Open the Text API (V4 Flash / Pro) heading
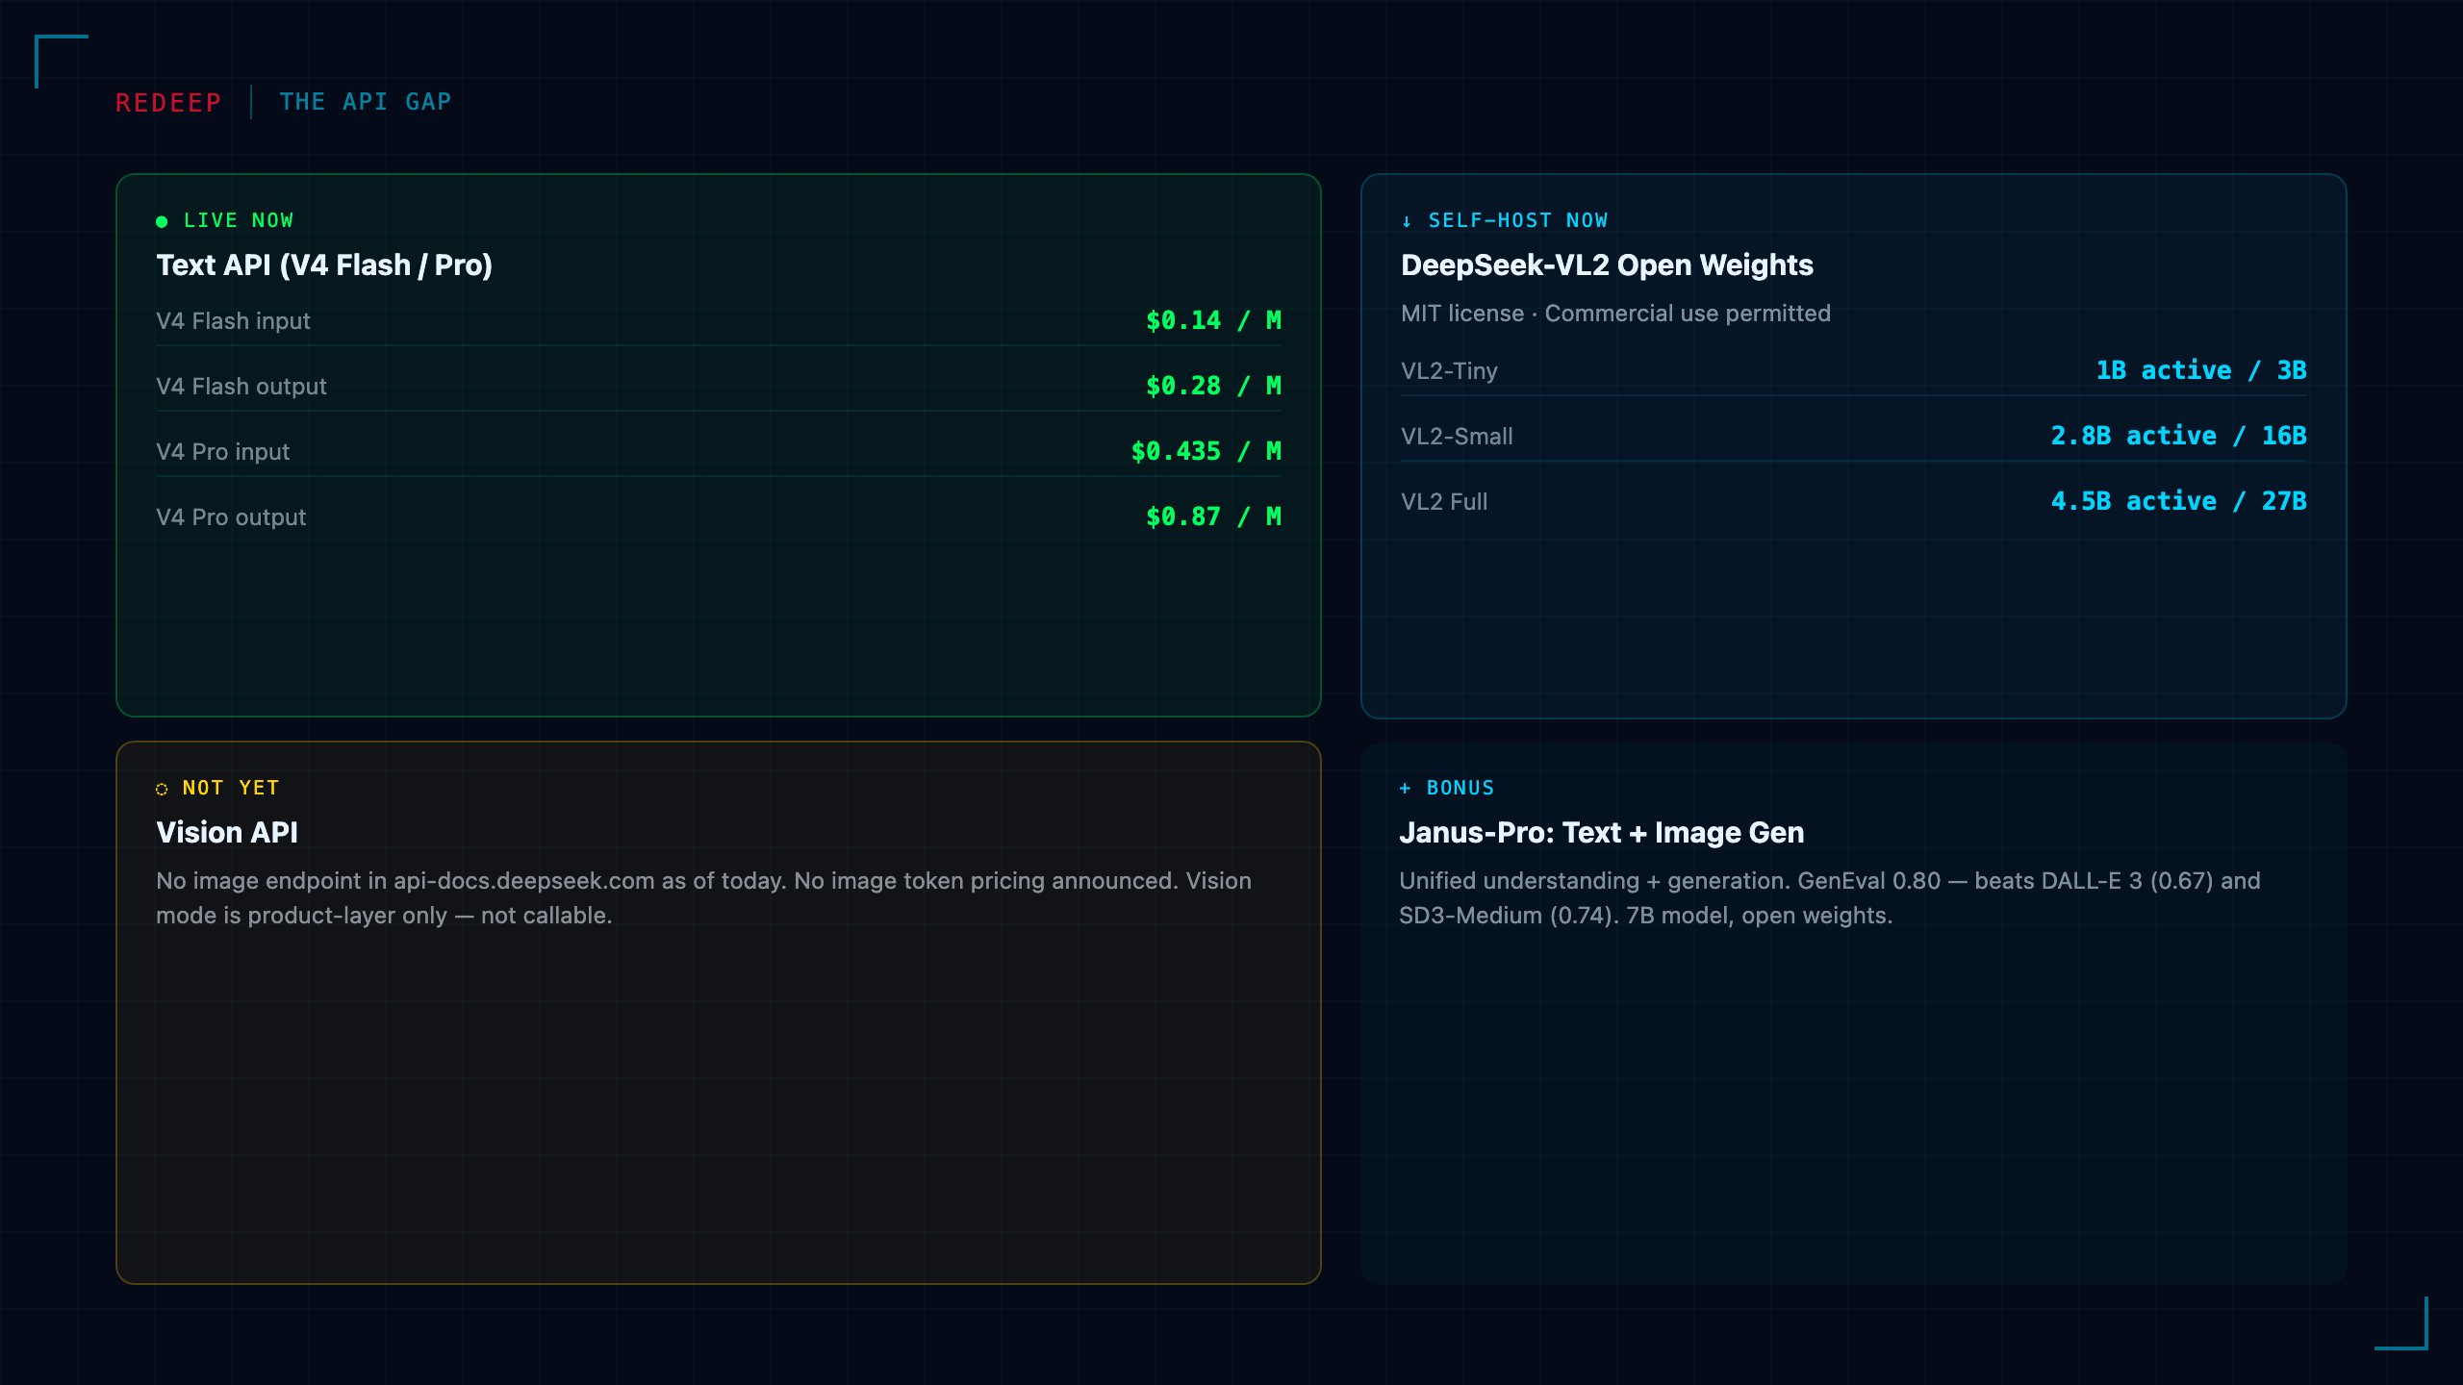The width and height of the screenshot is (2463, 1385). click(324, 264)
